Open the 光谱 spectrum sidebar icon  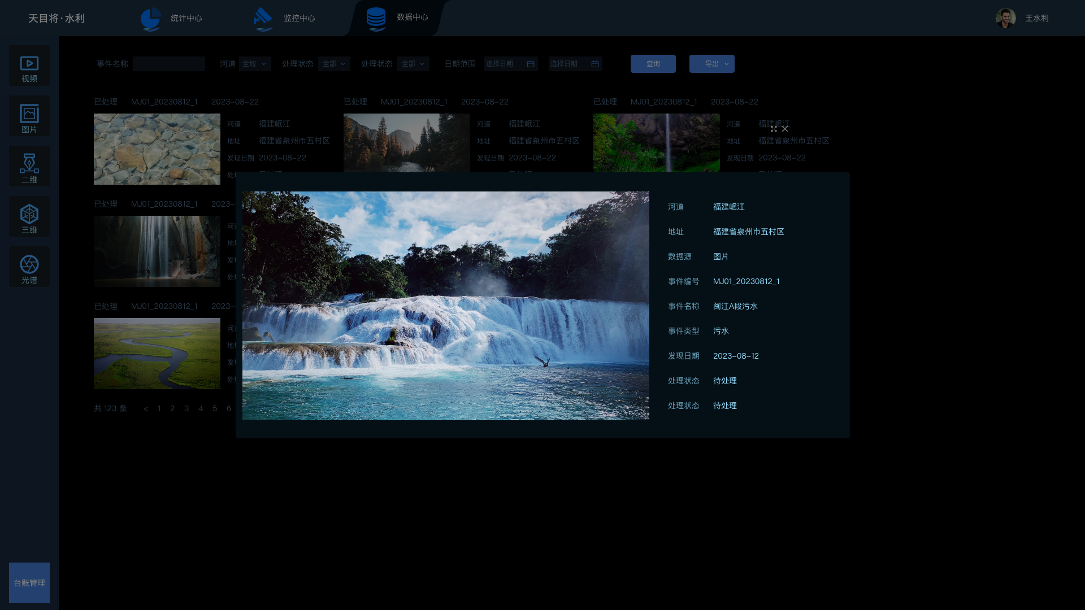tap(29, 267)
